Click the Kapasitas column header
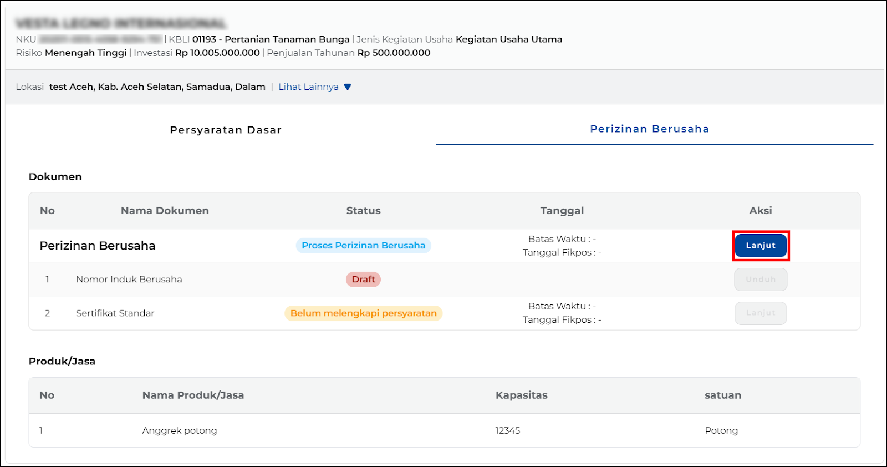887x467 pixels. [521, 395]
